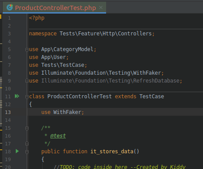Click line number 13 in gutter
The width and height of the screenshot is (203, 169).
click(8, 112)
